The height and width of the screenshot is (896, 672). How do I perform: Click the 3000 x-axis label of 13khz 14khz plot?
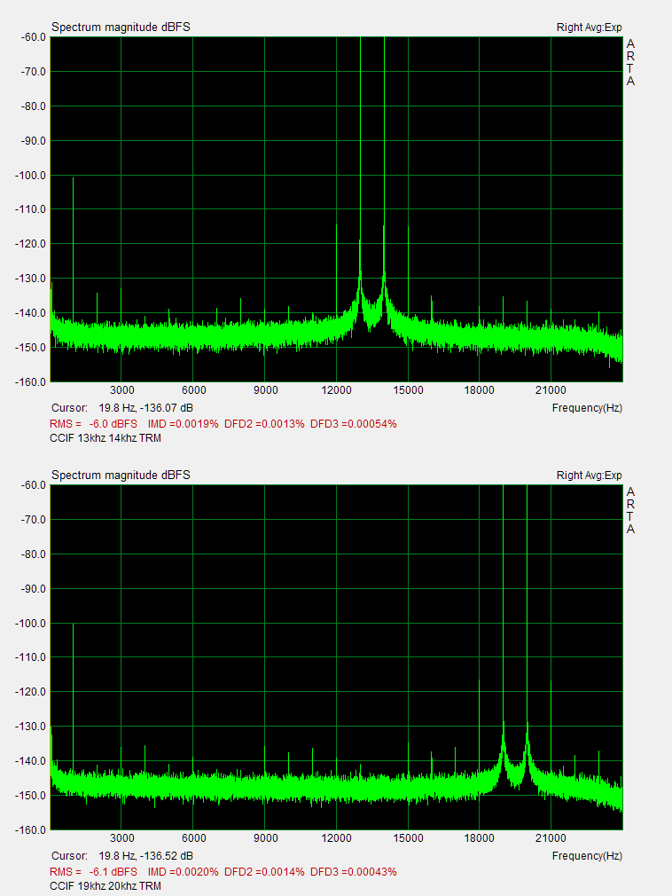coord(122,390)
